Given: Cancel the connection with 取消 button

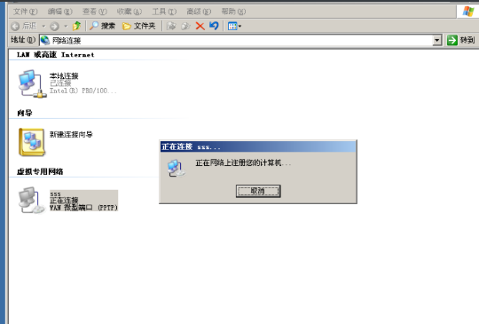Looking at the screenshot, I should [x=258, y=191].
